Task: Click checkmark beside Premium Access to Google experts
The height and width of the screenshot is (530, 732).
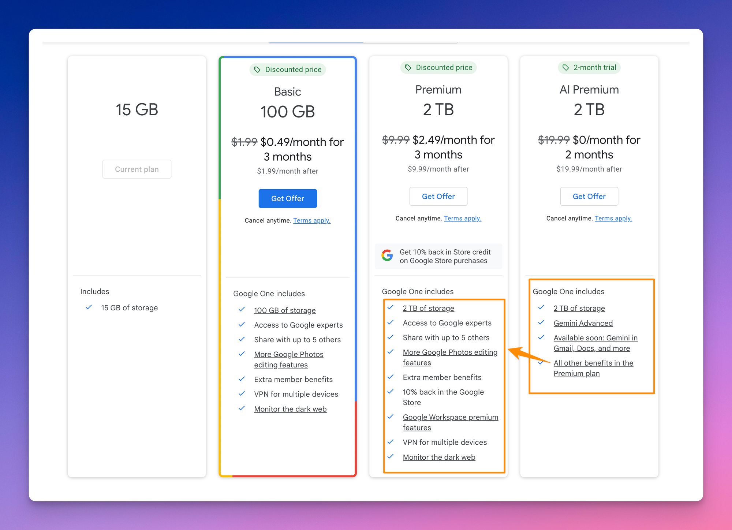Action: [x=391, y=322]
